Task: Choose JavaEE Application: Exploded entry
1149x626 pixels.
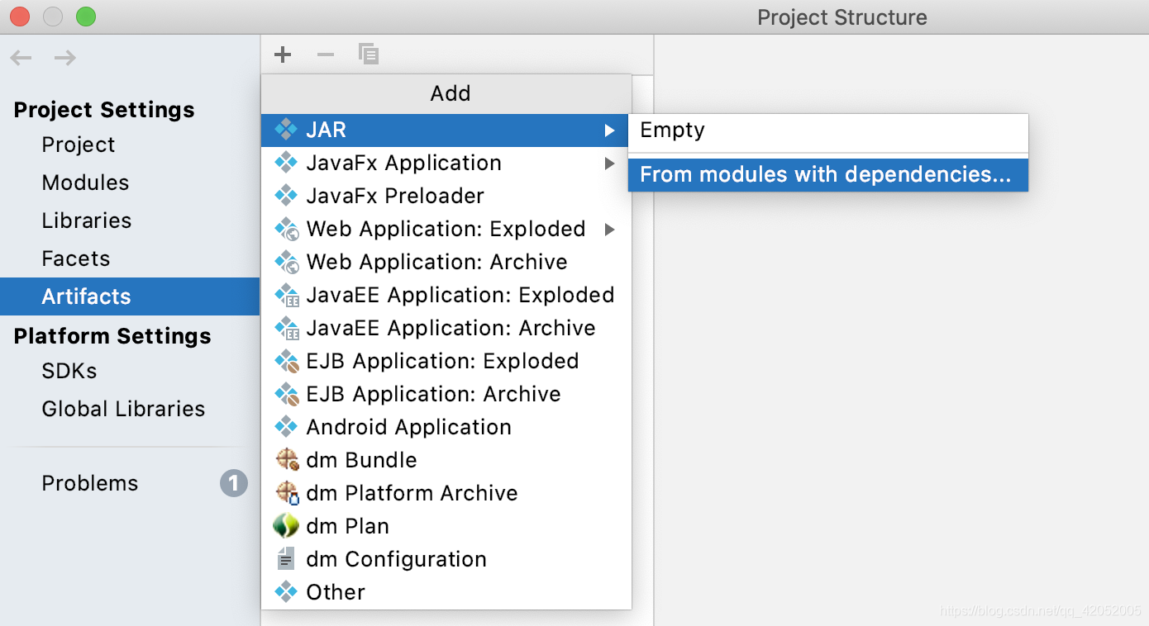Action: pyautogui.click(x=446, y=296)
